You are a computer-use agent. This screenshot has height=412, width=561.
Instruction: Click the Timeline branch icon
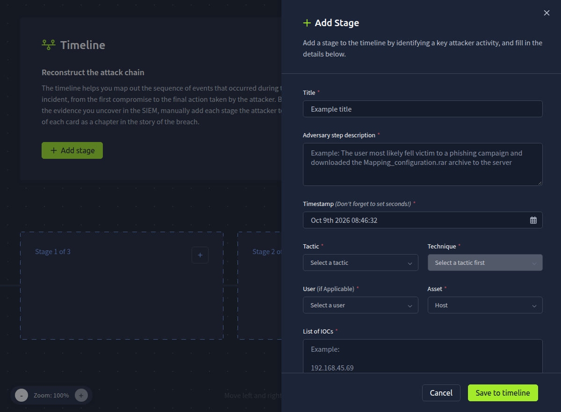point(49,45)
